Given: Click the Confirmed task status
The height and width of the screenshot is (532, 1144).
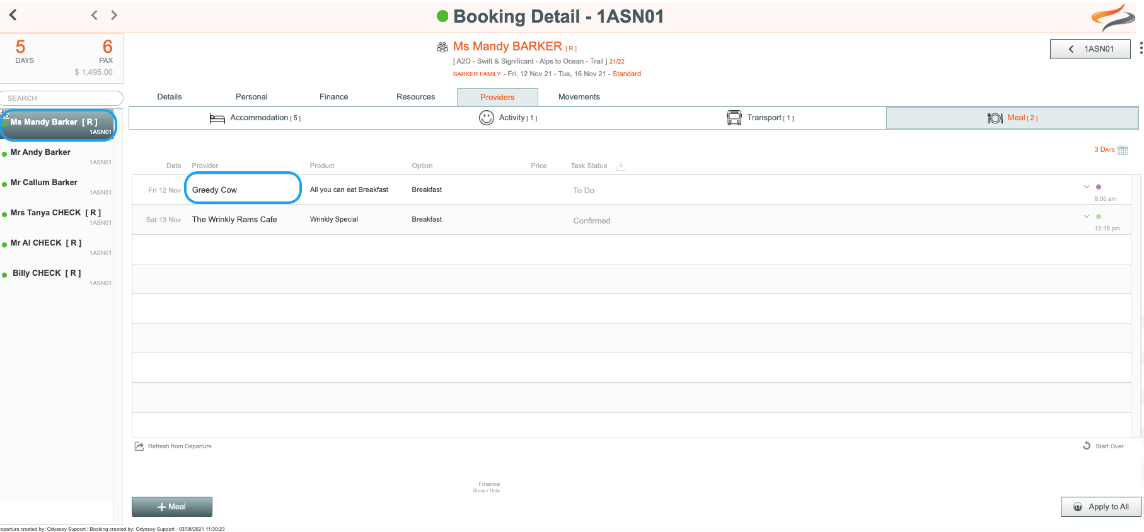Looking at the screenshot, I should (x=592, y=221).
